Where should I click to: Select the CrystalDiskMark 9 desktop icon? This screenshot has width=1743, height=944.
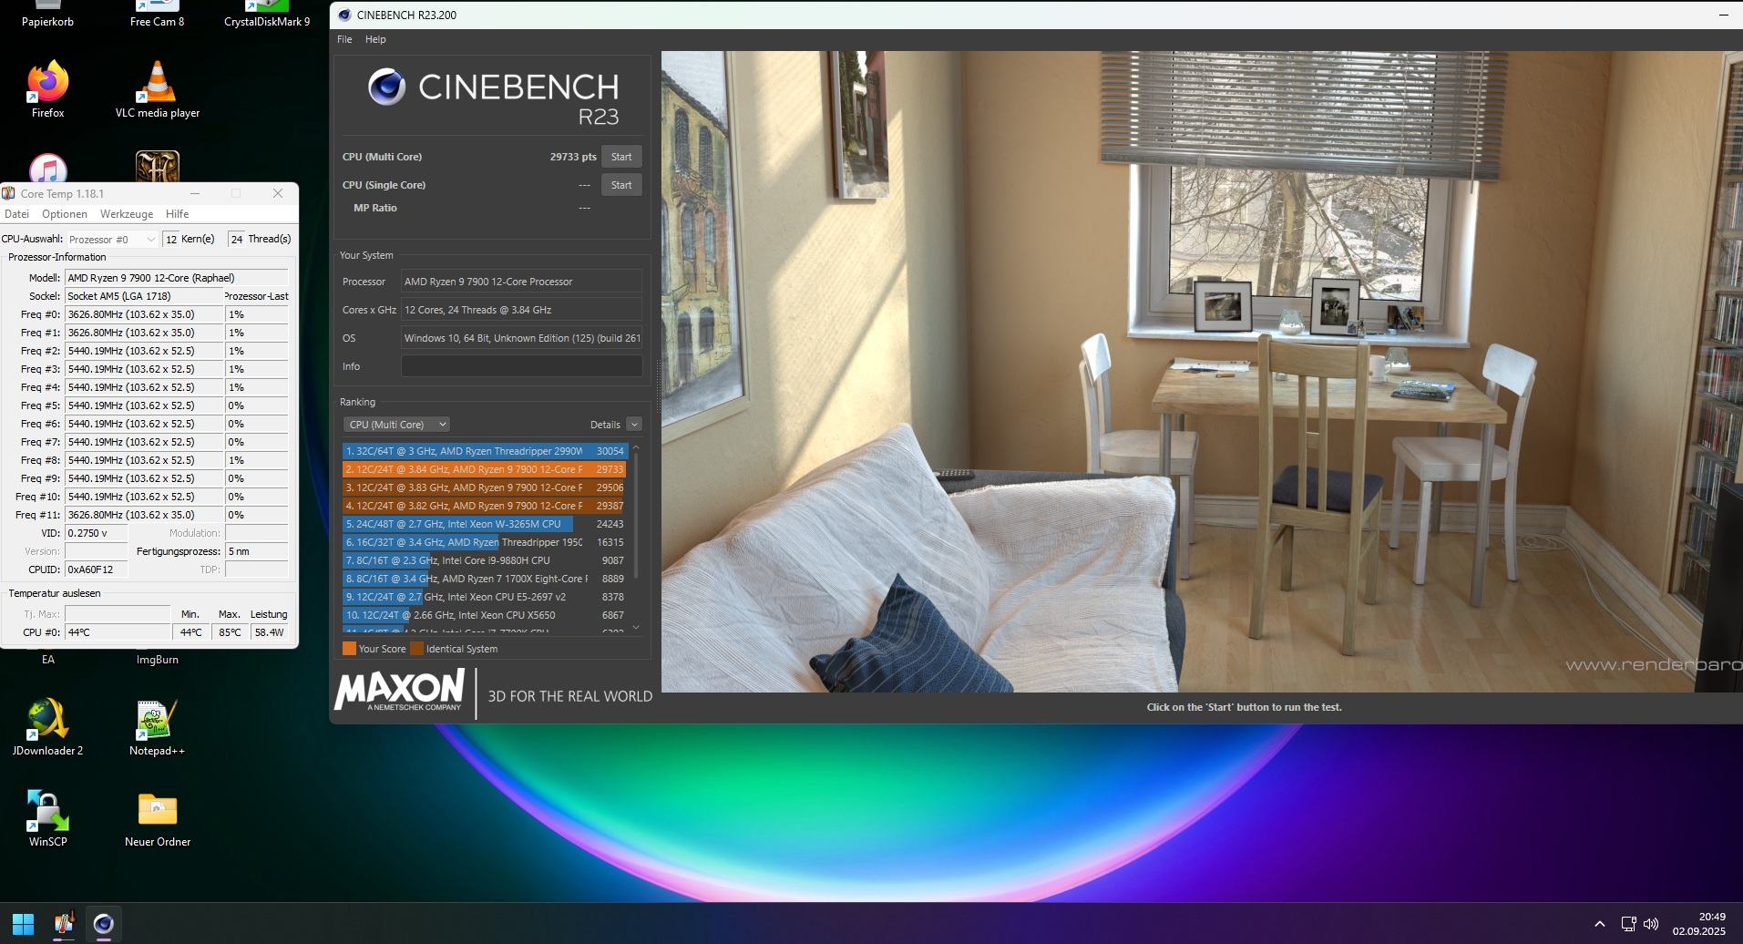coord(267,15)
